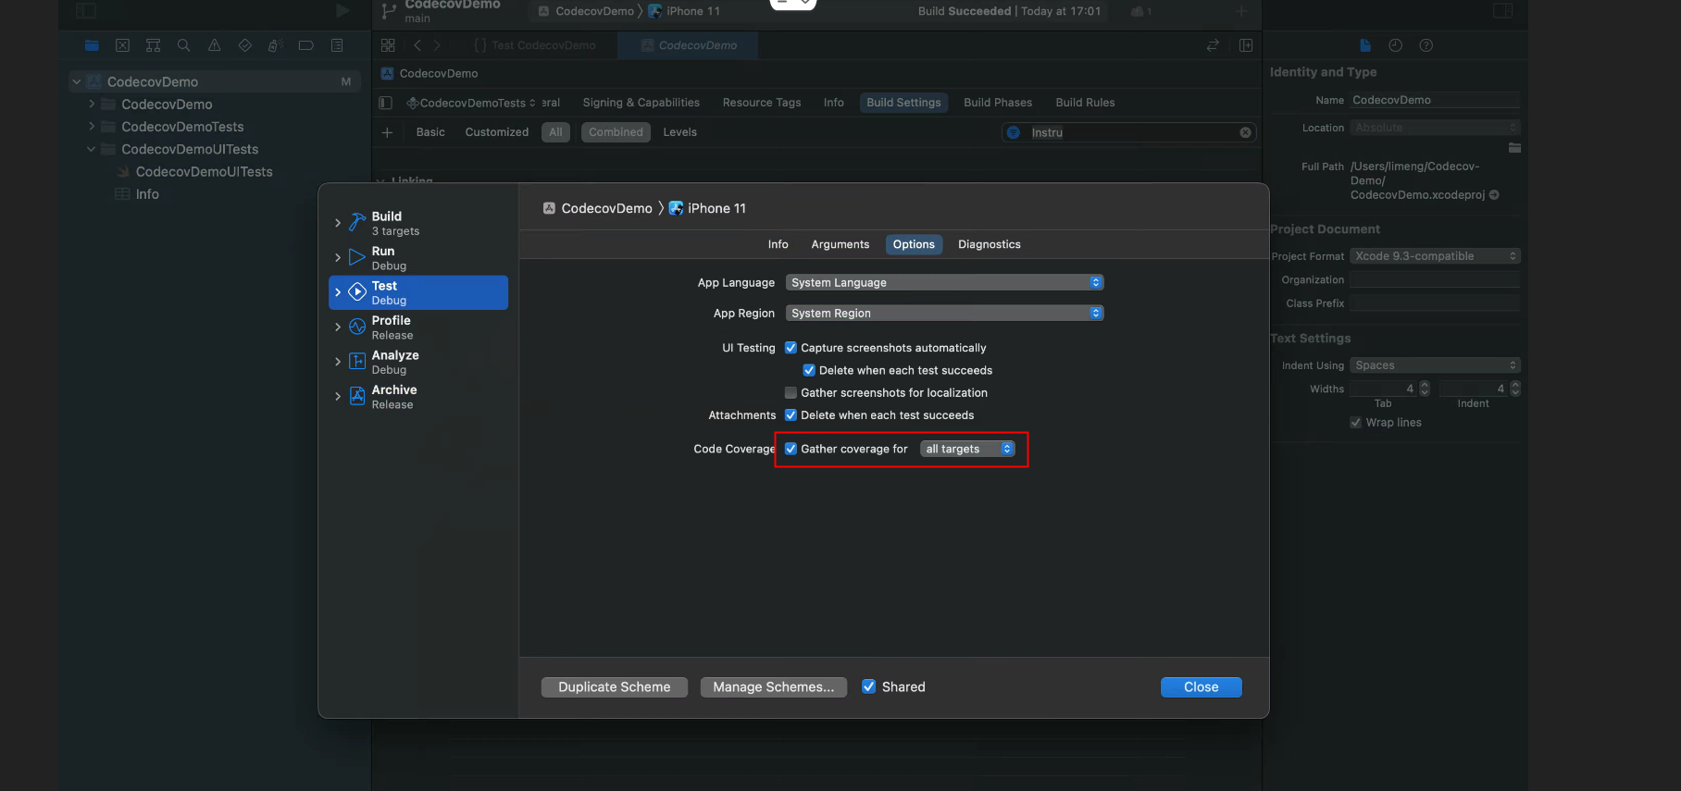Uncheck the Shared scheme checkbox
The width and height of the screenshot is (1681, 791).
pyautogui.click(x=868, y=686)
